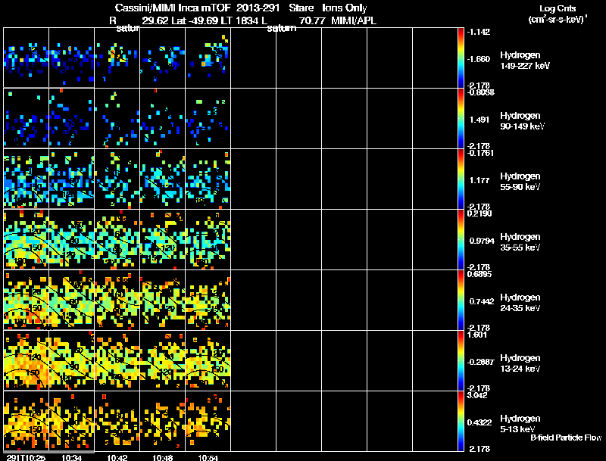Image resolution: width=606 pixels, height=461 pixels.
Task: Click the '-1.660' color scale value
Action: [x=479, y=59]
